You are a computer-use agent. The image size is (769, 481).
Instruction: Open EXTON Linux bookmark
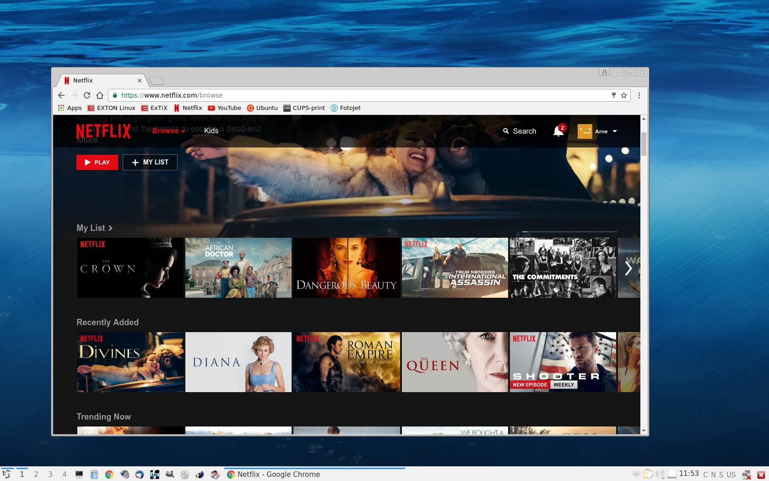pos(111,108)
